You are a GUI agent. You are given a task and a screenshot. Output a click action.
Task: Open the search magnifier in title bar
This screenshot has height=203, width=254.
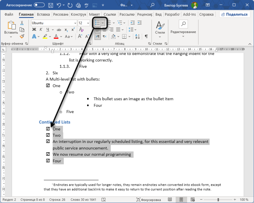152,5
